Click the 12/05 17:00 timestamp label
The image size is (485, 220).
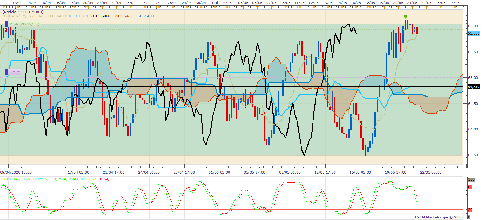[x=325, y=172]
